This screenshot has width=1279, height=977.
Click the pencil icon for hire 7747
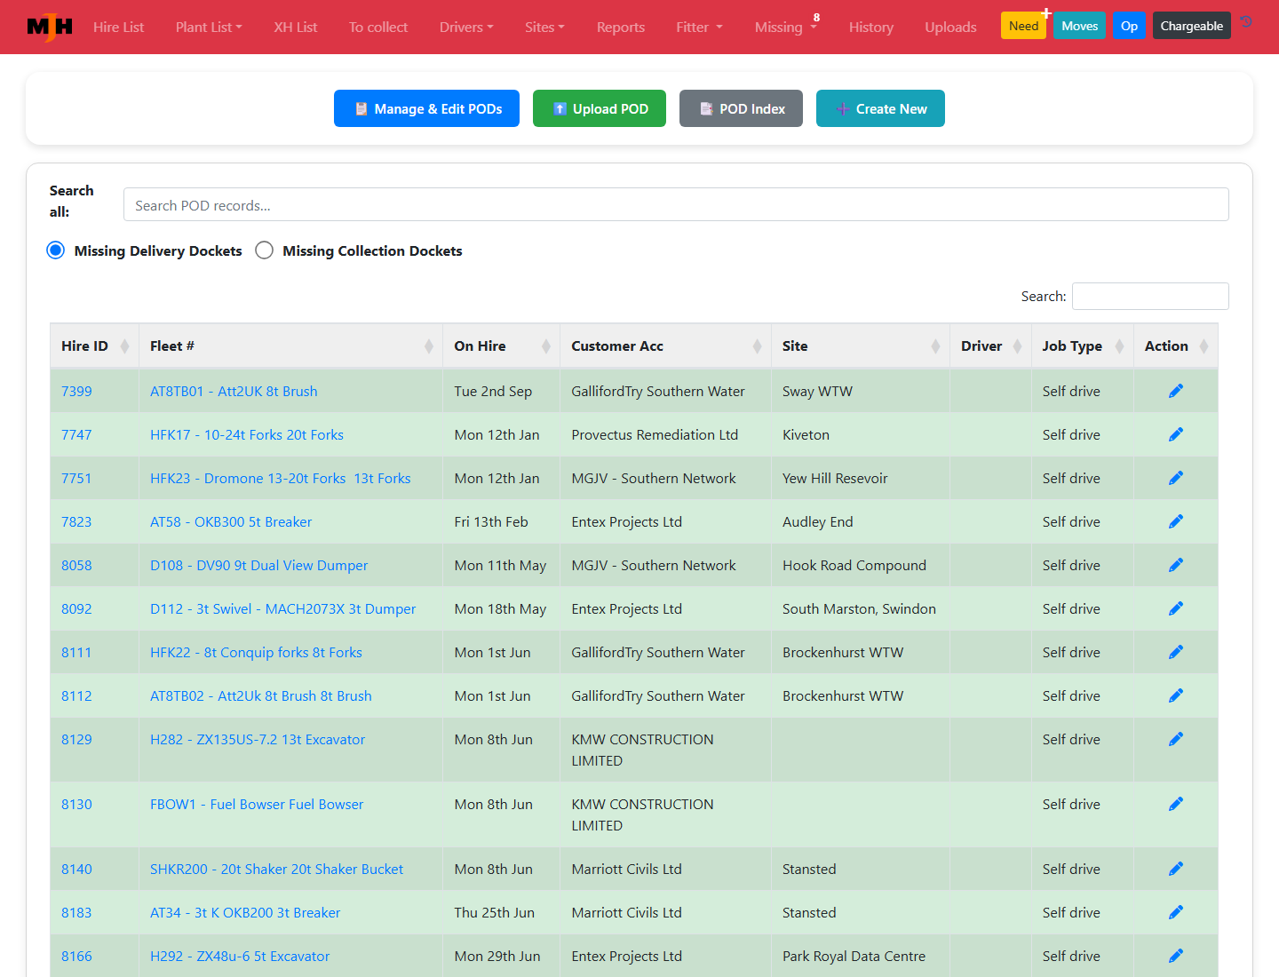(1176, 434)
